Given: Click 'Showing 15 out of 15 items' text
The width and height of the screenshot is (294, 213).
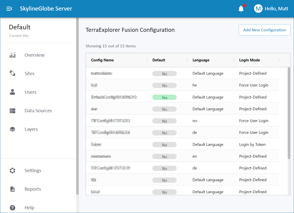Looking at the screenshot, I should [111, 46].
